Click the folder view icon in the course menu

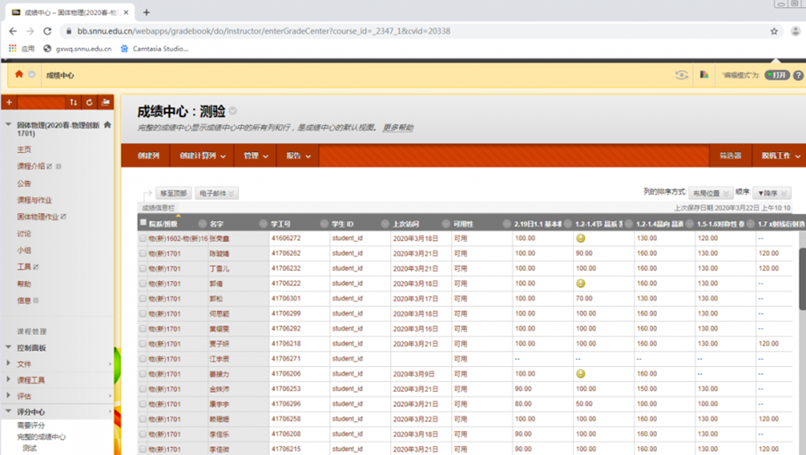[106, 102]
